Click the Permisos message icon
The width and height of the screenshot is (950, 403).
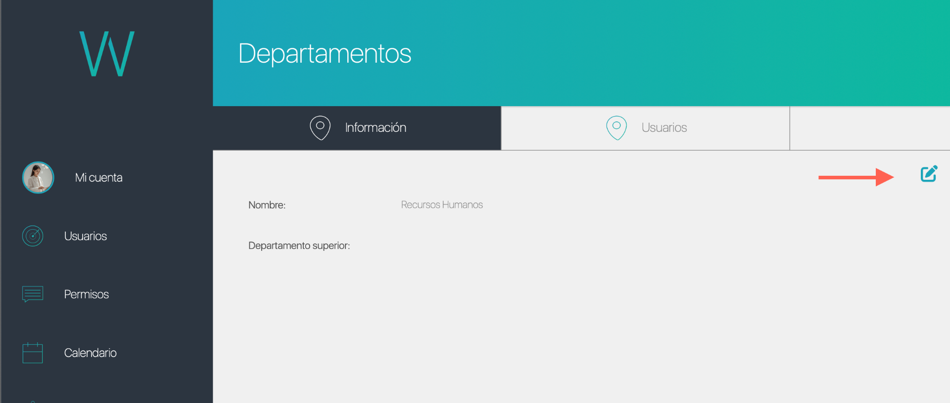[x=33, y=294]
